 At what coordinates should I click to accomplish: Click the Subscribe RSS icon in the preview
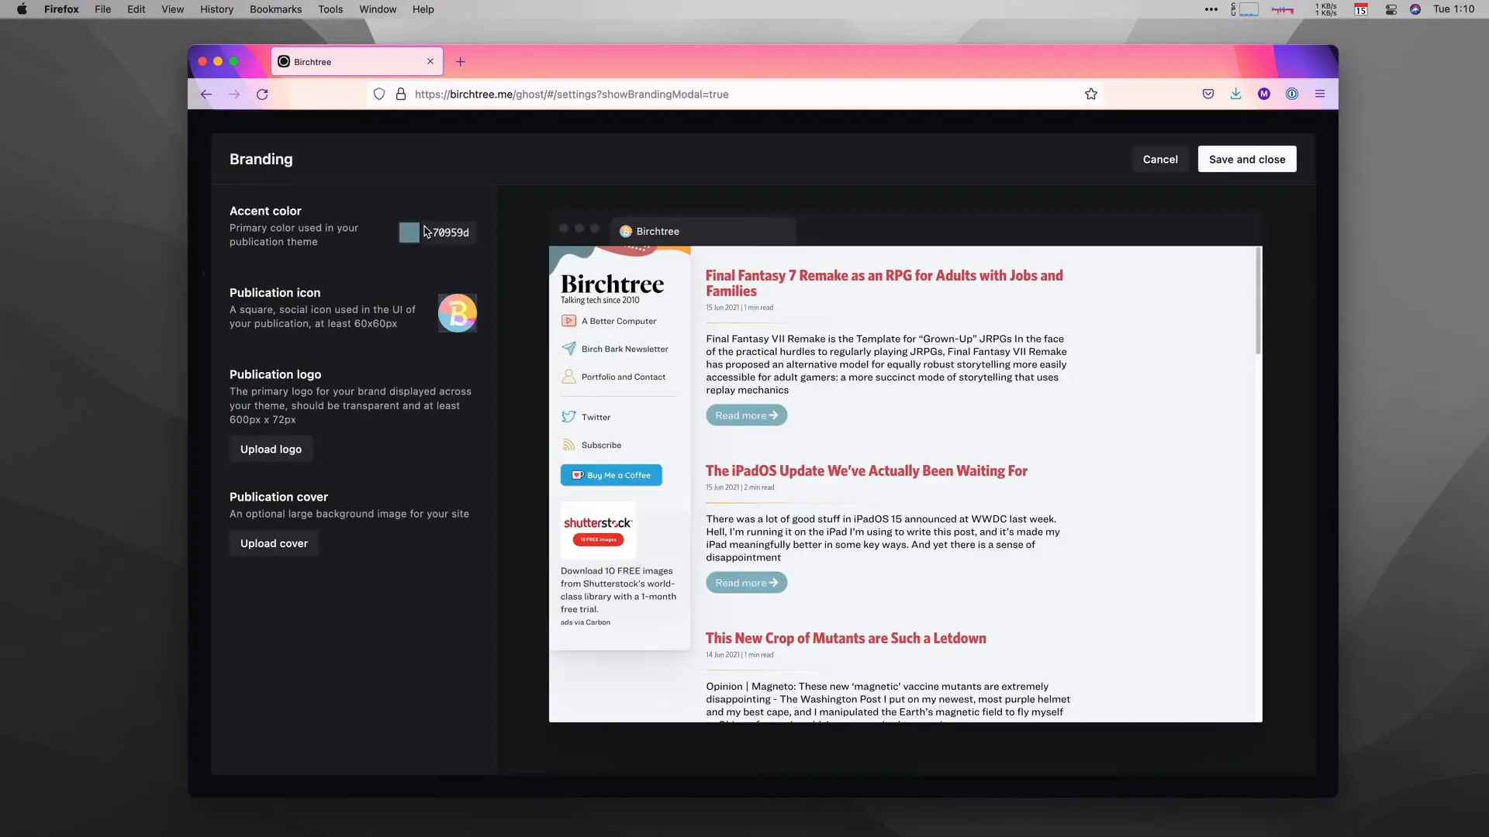(x=568, y=445)
